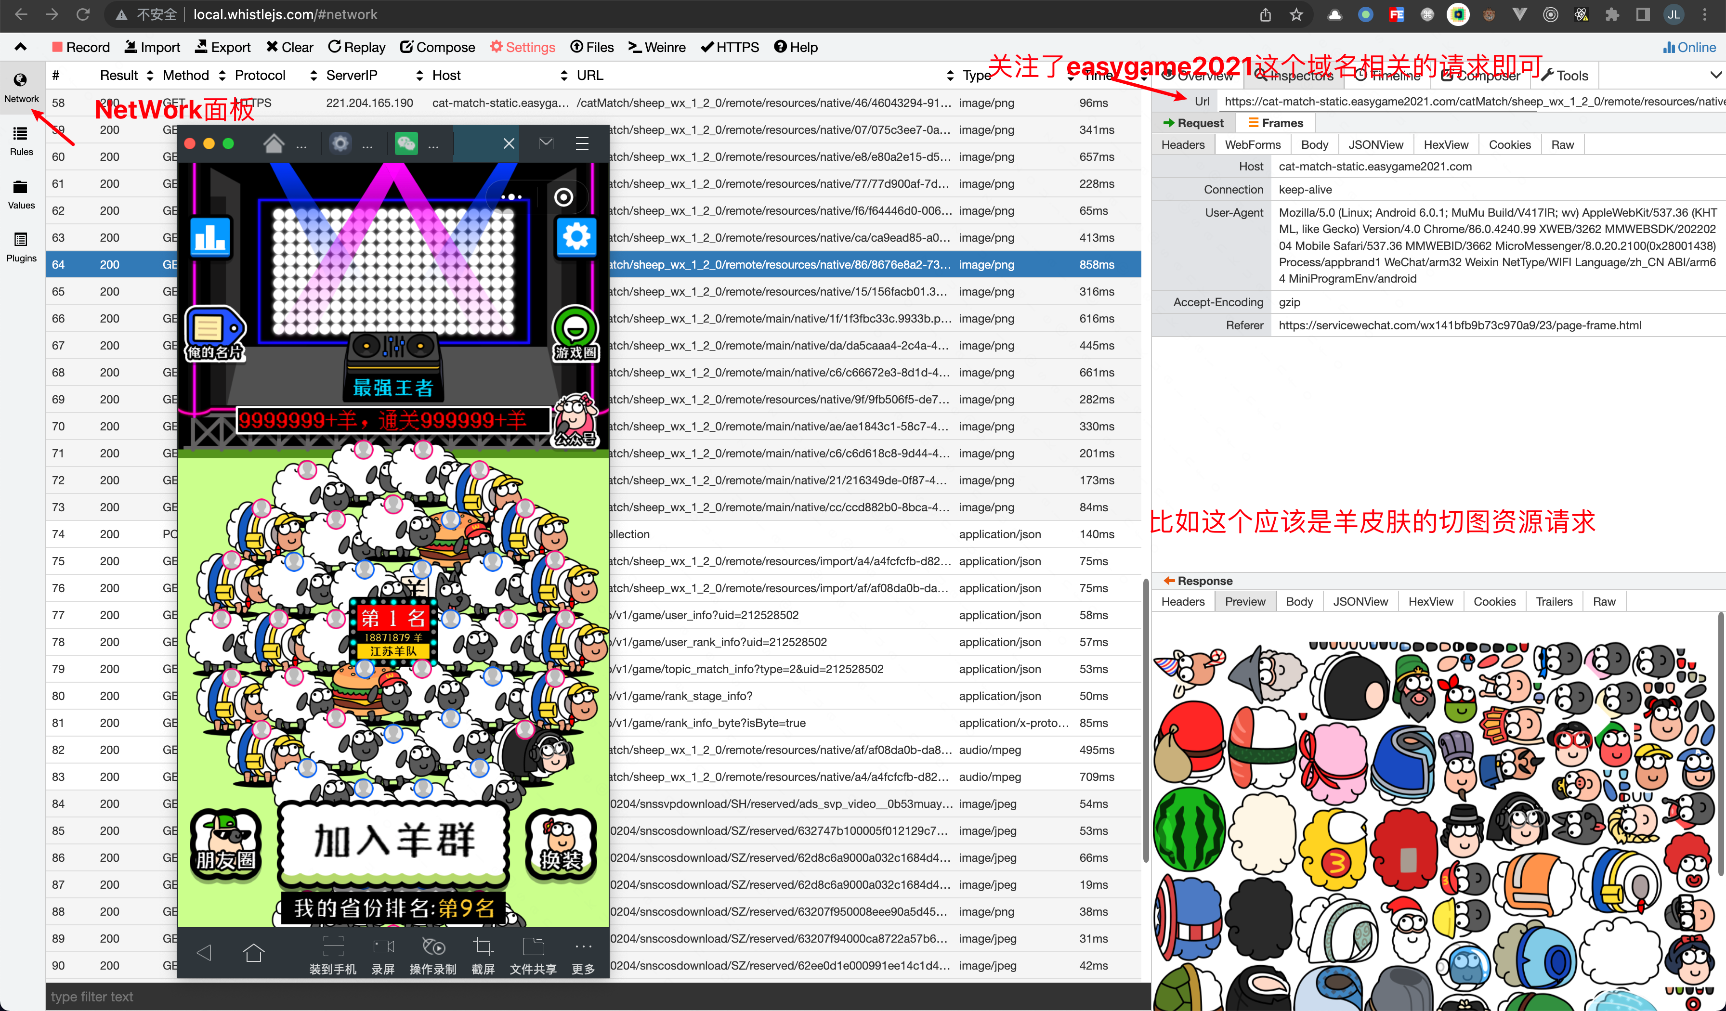
Task: Clear the captured session list
Action: point(289,47)
